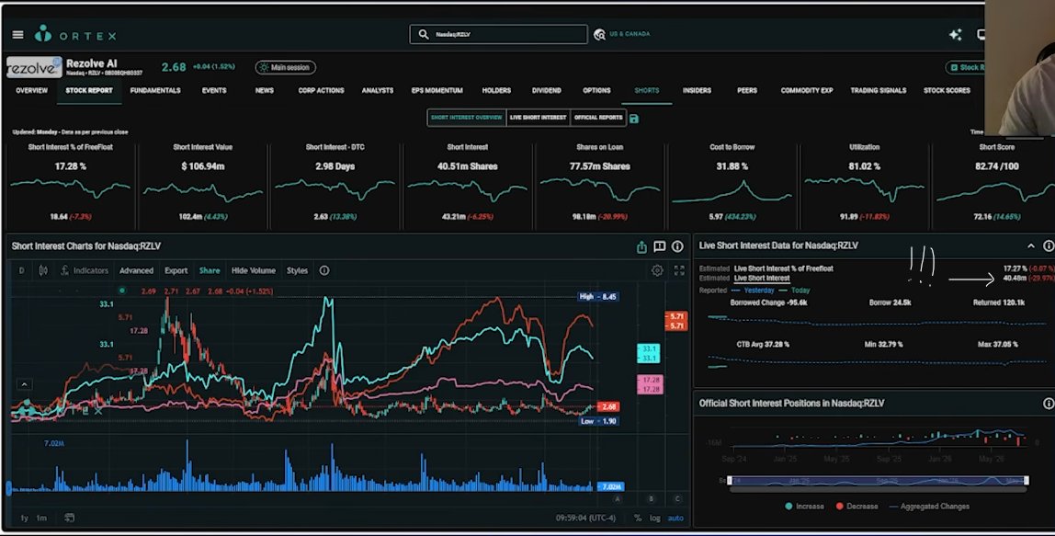Open chart settings gear
The image size is (1055, 536).
click(657, 270)
